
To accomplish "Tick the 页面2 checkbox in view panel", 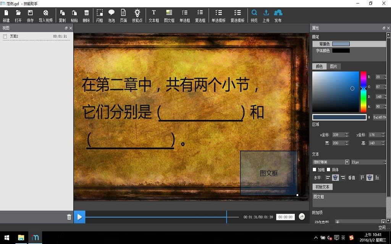I will (5, 36).
